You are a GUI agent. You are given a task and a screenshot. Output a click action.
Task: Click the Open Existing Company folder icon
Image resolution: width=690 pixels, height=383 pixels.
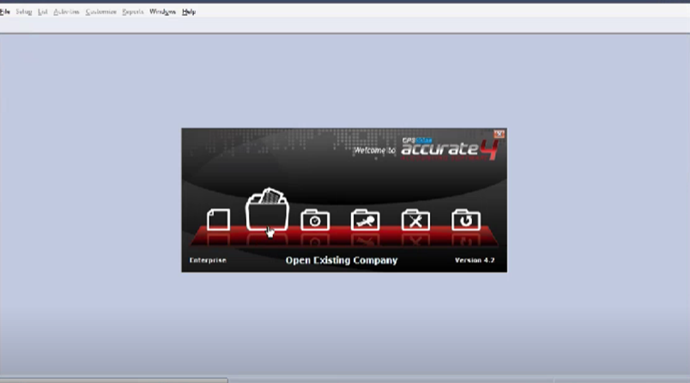click(x=267, y=210)
